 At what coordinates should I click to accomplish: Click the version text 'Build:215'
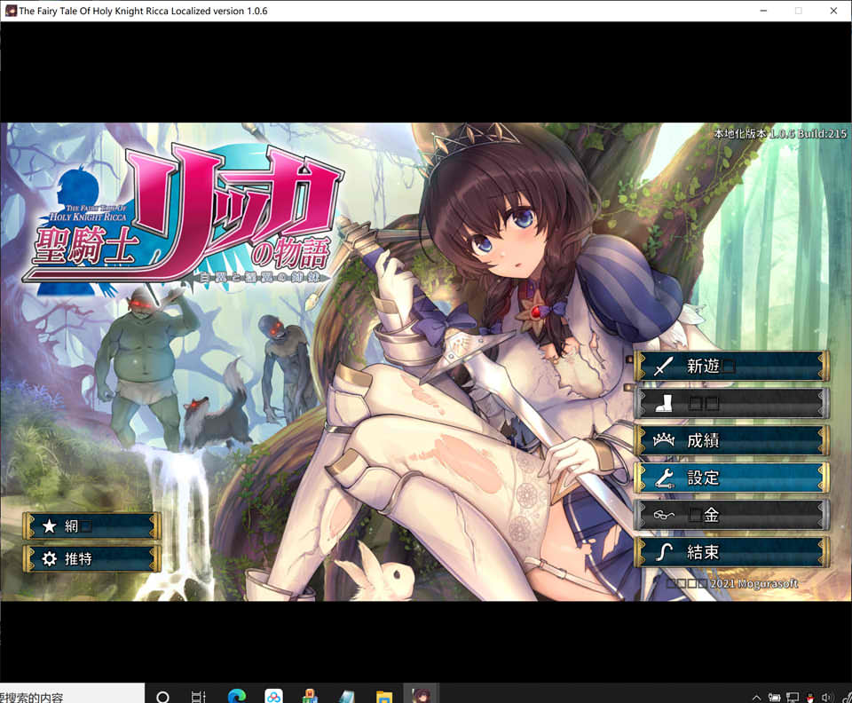click(x=822, y=133)
